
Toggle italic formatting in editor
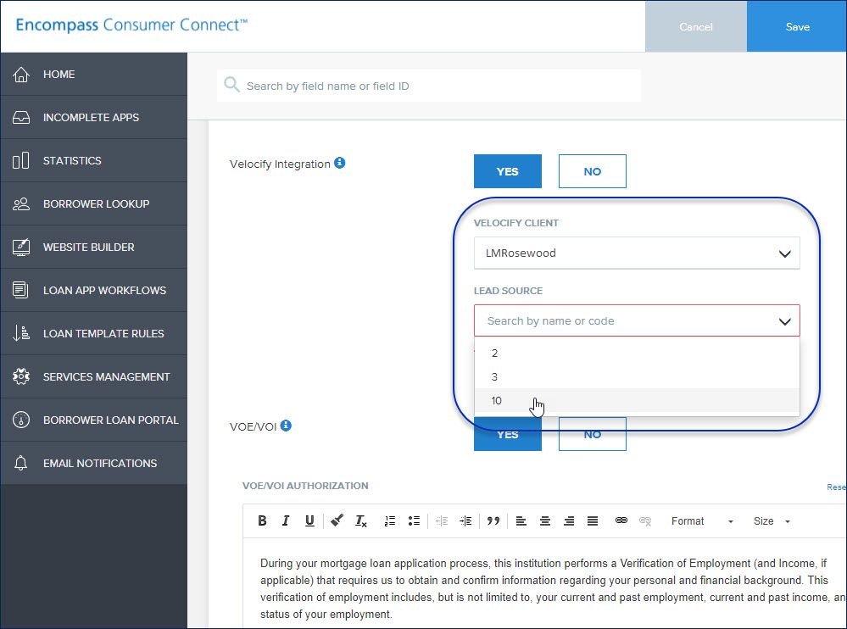pos(285,520)
